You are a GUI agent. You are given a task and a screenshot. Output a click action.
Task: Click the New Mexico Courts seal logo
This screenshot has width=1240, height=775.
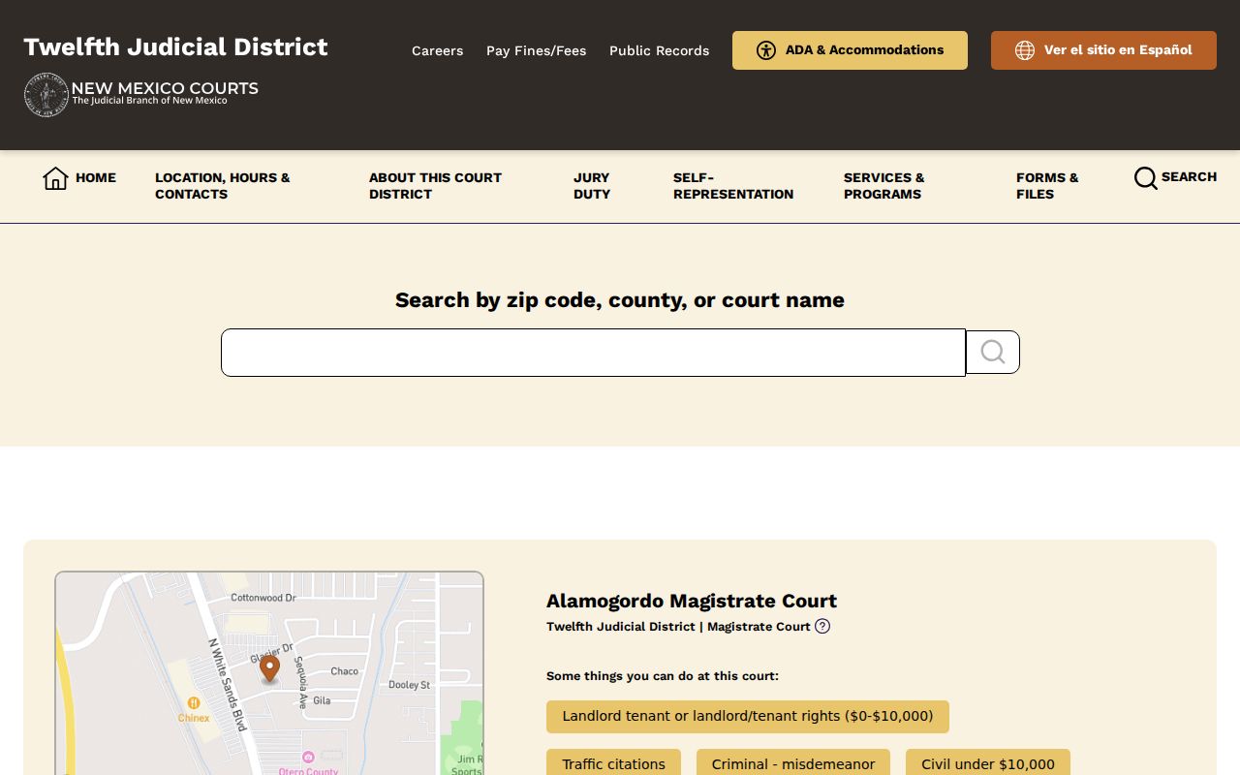coord(46,95)
